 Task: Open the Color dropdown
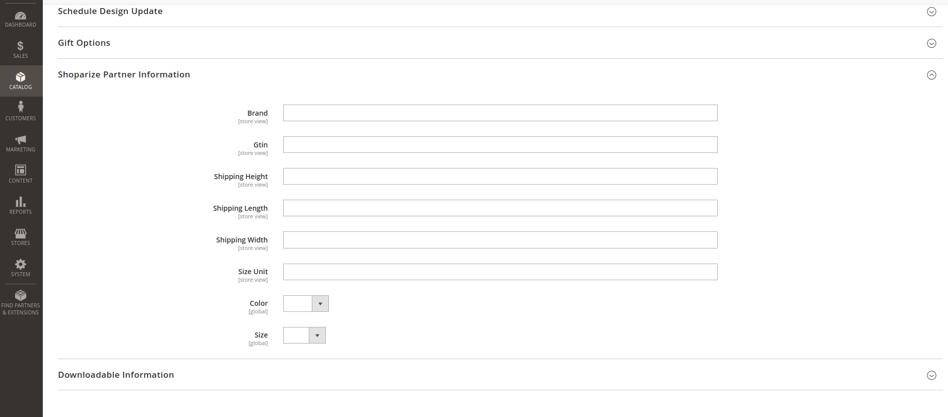tap(306, 304)
